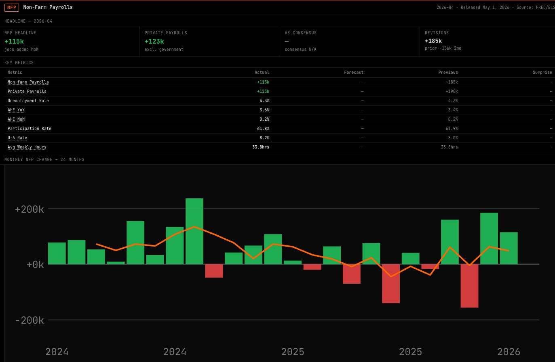Click the +200k y-axis label
555x362 pixels.
[30, 209]
